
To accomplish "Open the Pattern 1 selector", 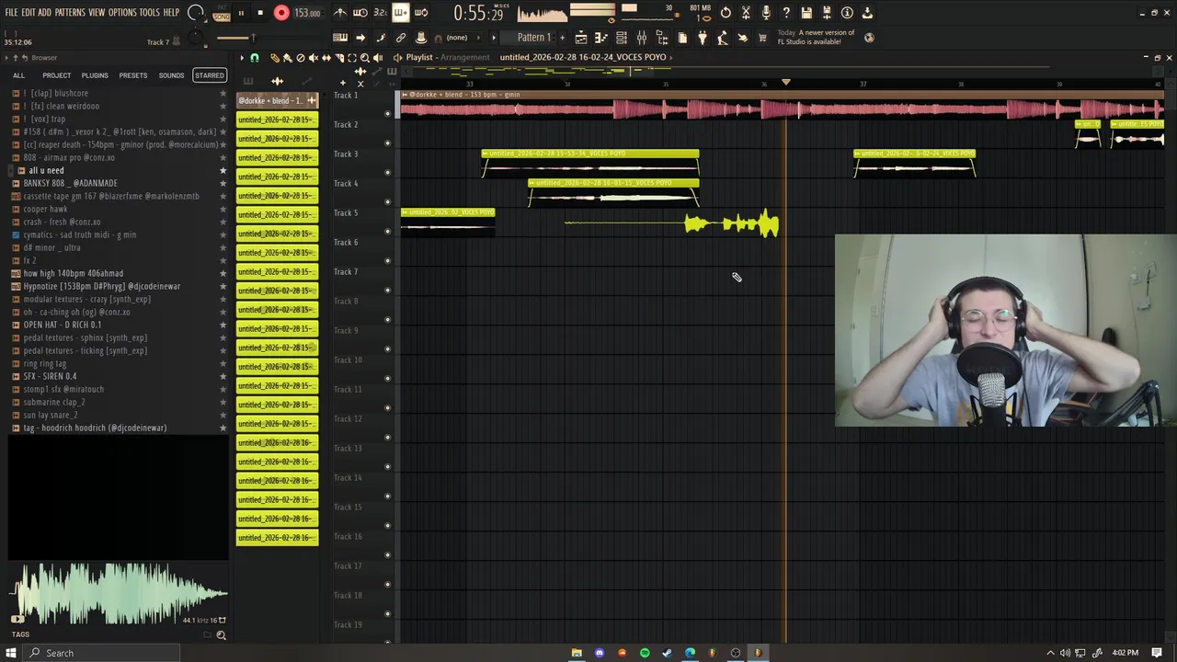I will click(533, 38).
